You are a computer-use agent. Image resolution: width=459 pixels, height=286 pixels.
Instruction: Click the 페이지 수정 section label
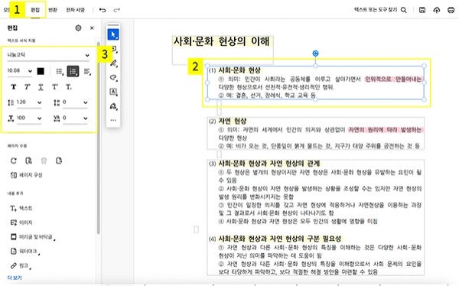[17, 146]
